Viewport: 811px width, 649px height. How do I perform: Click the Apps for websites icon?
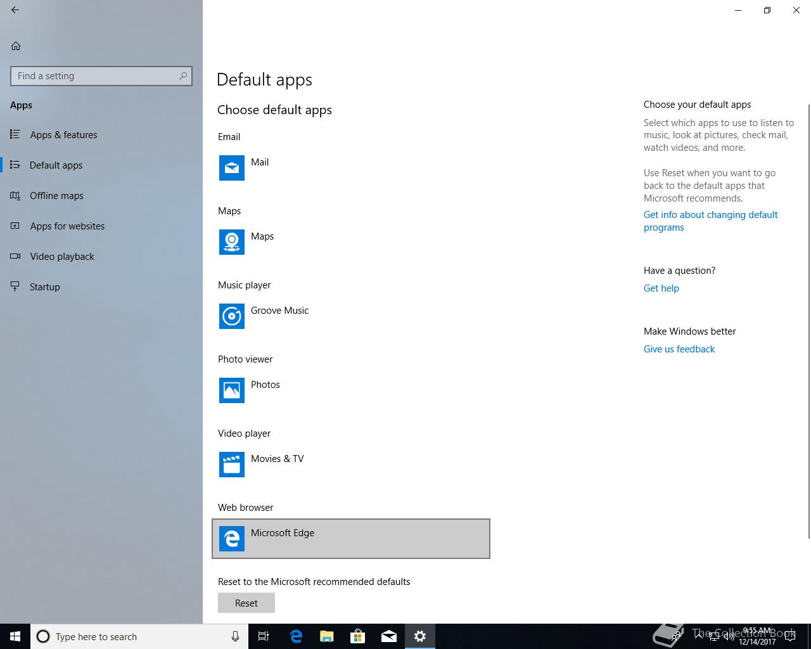tap(15, 226)
